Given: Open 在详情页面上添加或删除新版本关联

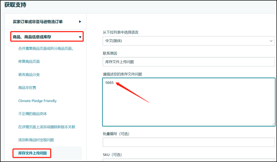Looking at the screenshot, I should pyautogui.click(x=47, y=127).
